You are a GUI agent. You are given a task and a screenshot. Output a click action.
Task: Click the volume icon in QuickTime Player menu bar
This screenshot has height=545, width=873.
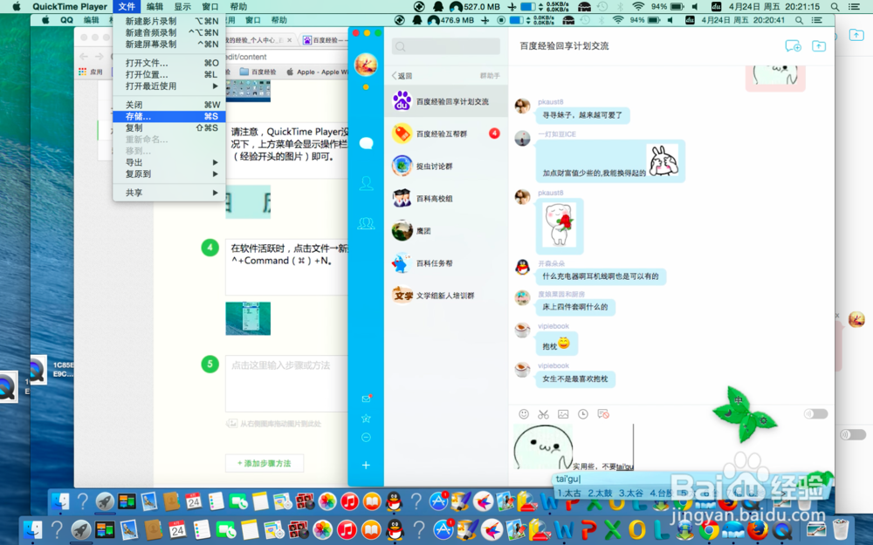pos(695,7)
